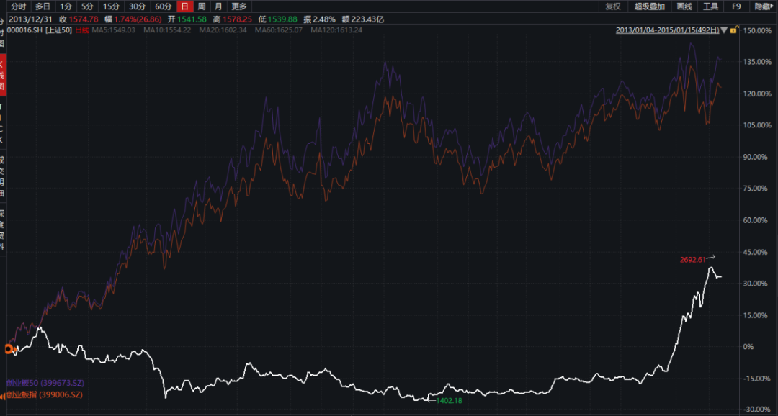Click the 1402.18 low price marker

click(449, 400)
